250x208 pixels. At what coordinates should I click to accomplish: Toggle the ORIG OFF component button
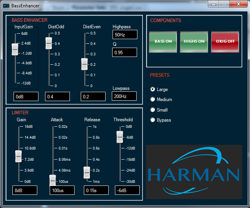click(225, 42)
